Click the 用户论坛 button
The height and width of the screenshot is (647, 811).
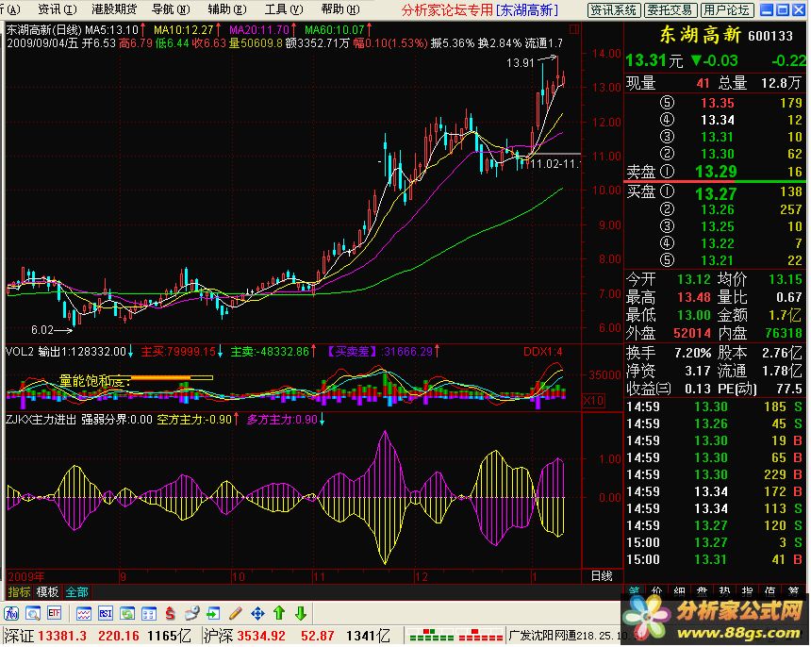pos(726,9)
